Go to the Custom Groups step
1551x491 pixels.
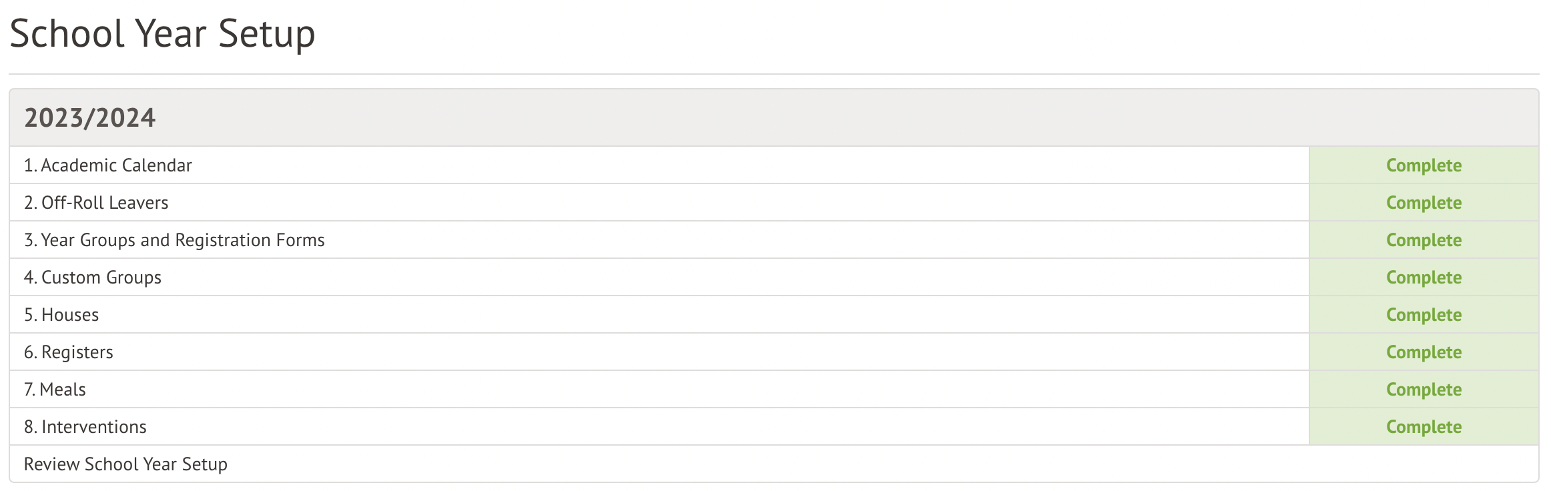(x=93, y=278)
